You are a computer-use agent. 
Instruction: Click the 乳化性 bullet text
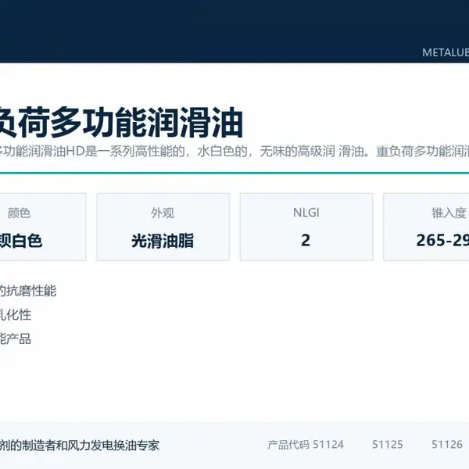16,315
